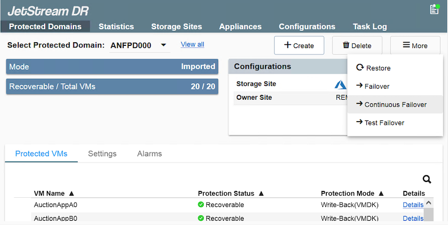Click the search magnifier icon above table
The height and width of the screenshot is (225, 448).
click(x=427, y=180)
